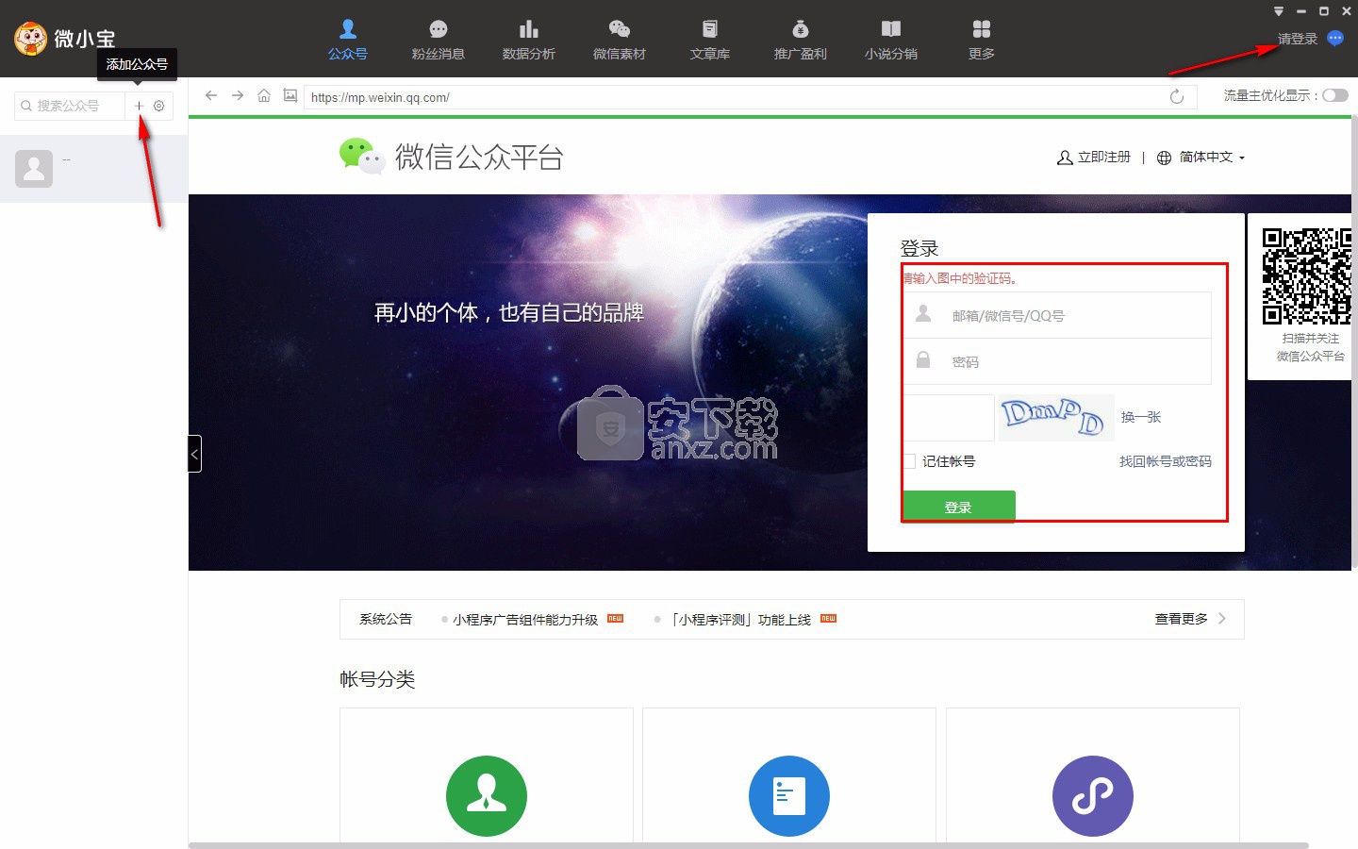Image resolution: width=1358 pixels, height=849 pixels.
Task: Open 「小程序评测」功能上线 announcement
Action: (740, 620)
